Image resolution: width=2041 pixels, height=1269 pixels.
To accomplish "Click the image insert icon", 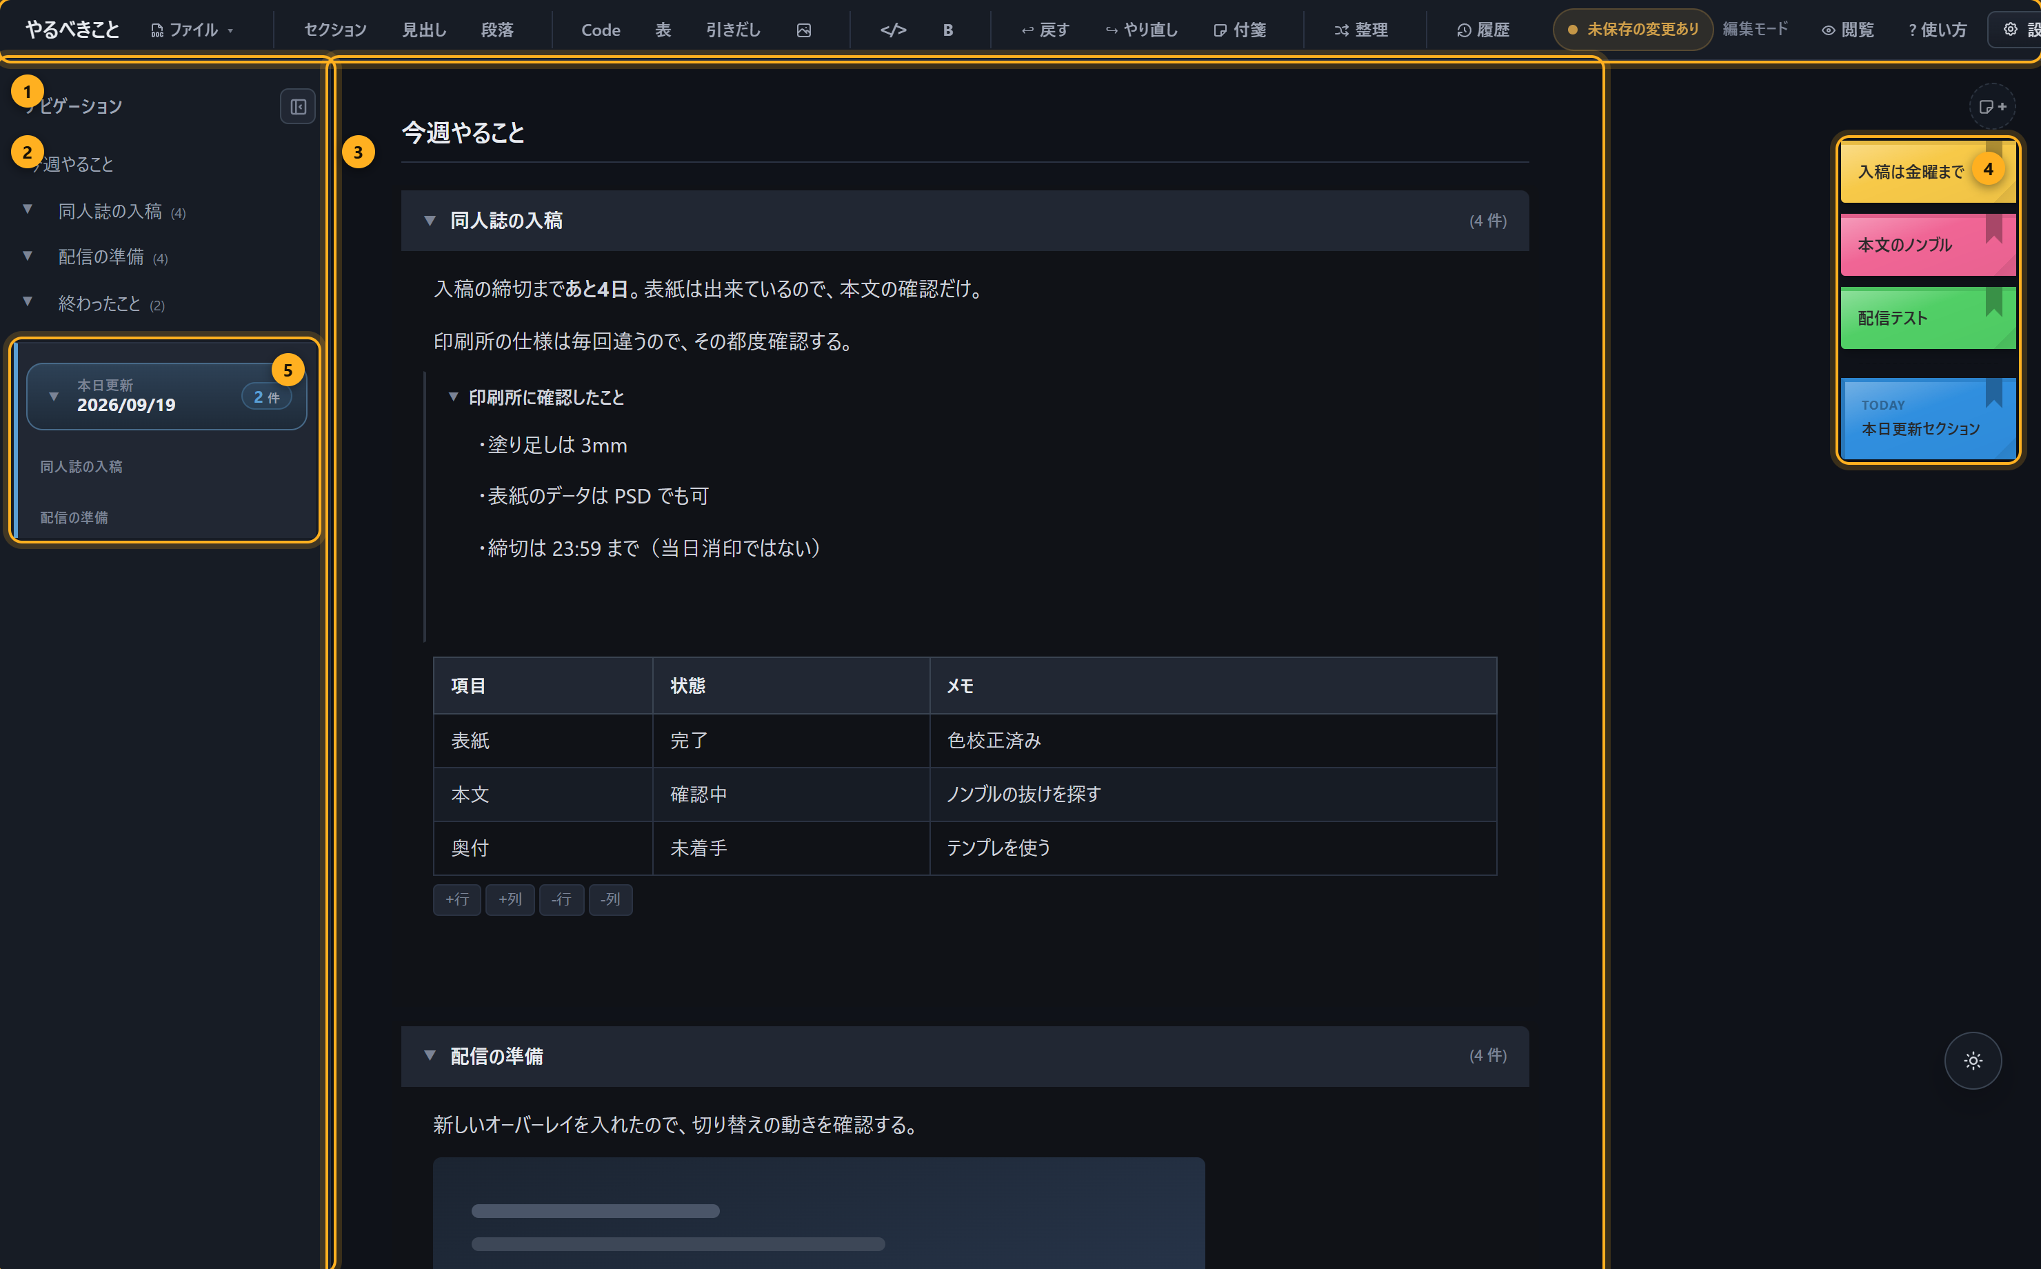I will [x=804, y=30].
